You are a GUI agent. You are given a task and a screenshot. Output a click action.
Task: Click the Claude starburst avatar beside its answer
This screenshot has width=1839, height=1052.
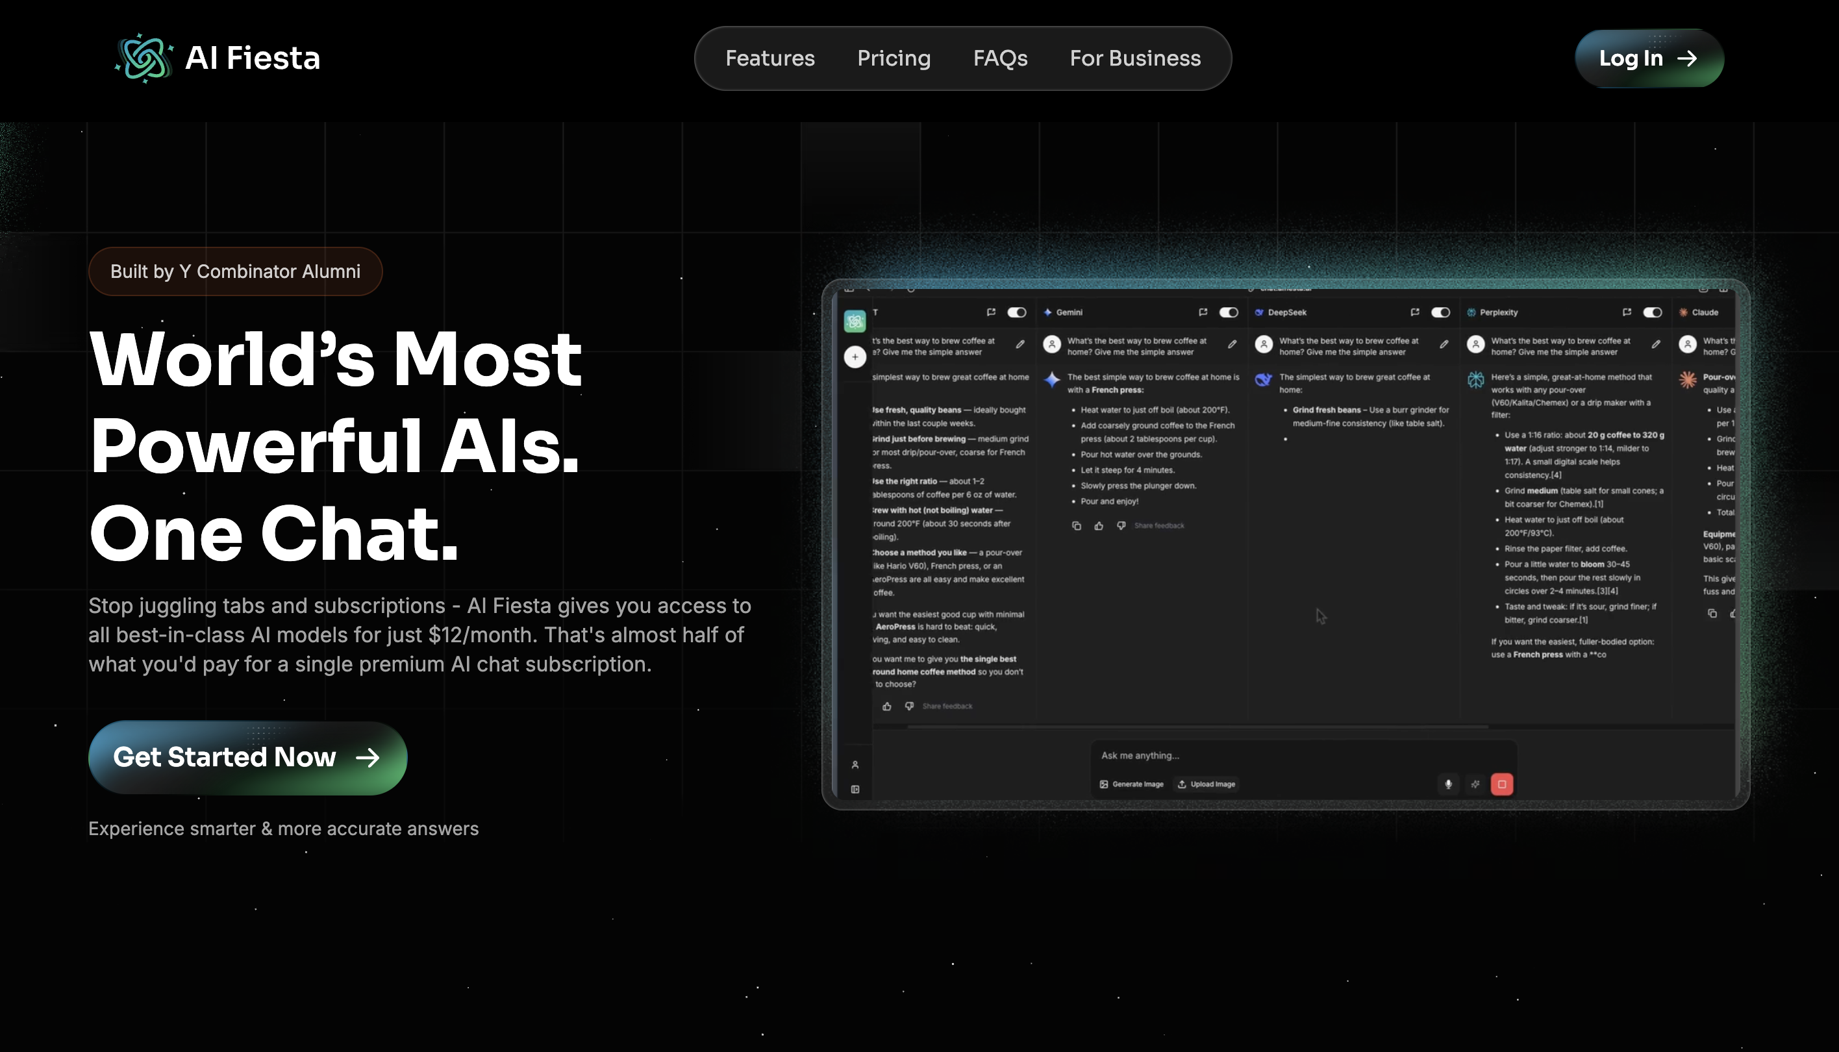1687,379
